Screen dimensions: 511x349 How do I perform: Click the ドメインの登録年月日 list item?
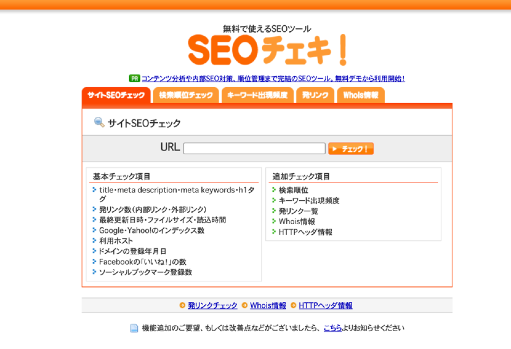133,251
